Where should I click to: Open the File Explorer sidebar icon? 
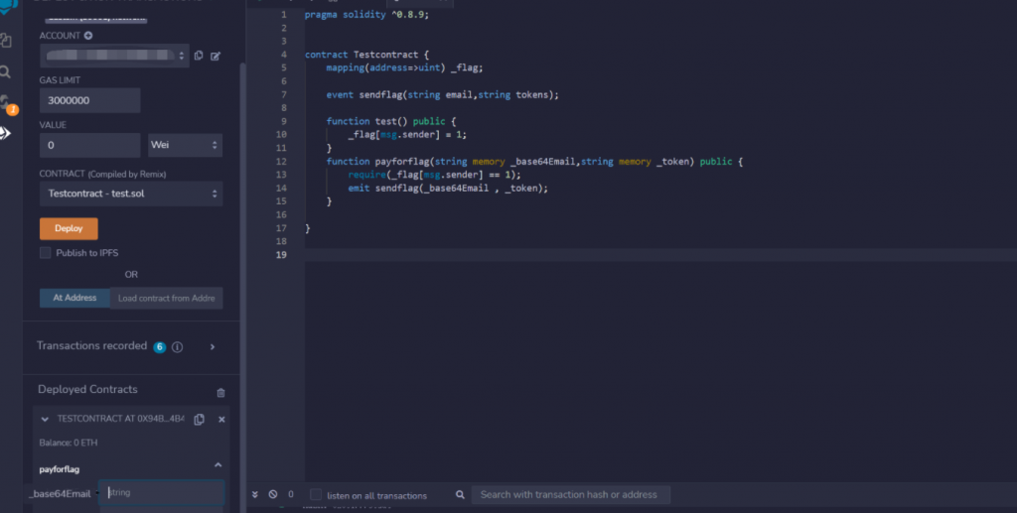pyautogui.click(x=7, y=41)
